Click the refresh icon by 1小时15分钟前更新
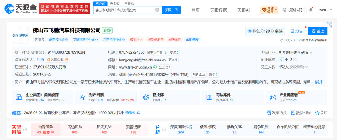The height and width of the screenshot is (140, 337). (x=298, y=40)
